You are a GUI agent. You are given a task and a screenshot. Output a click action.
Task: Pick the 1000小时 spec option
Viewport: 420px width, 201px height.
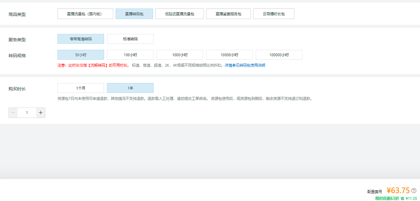[x=180, y=55]
